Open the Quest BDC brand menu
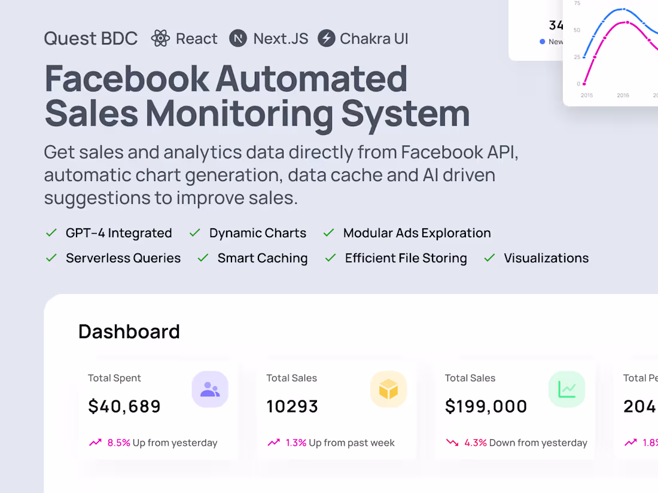Viewport: 658px width, 493px height. tap(90, 38)
